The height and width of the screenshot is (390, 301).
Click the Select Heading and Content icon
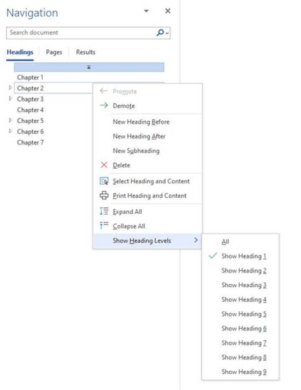(104, 181)
